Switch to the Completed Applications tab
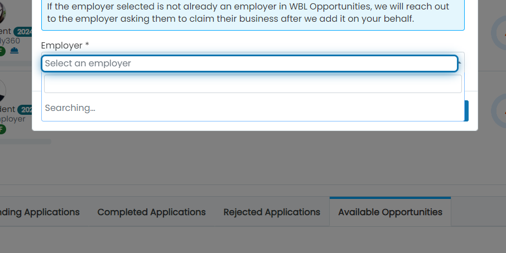 (x=151, y=212)
